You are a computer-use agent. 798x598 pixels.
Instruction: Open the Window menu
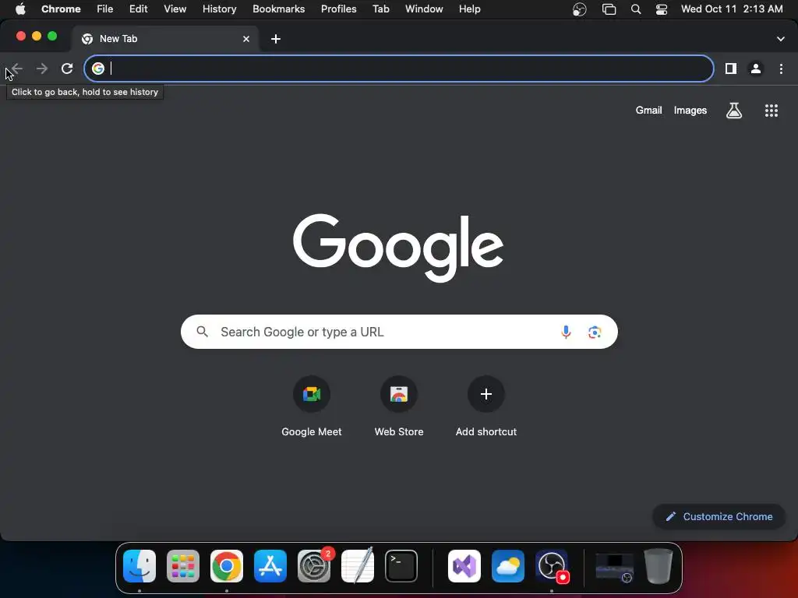point(424,9)
